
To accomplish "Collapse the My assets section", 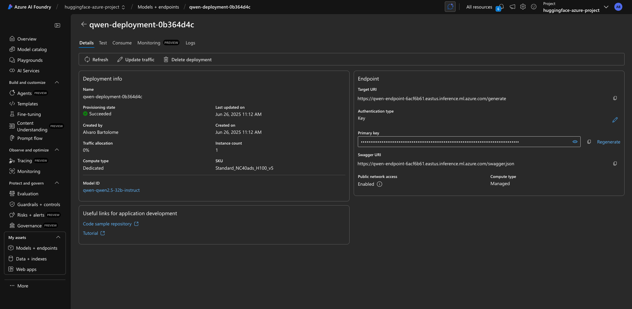I will pyautogui.click(x=58, y=237).
